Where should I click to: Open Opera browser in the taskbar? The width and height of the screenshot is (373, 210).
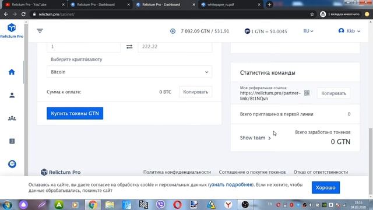coord(177,205)
